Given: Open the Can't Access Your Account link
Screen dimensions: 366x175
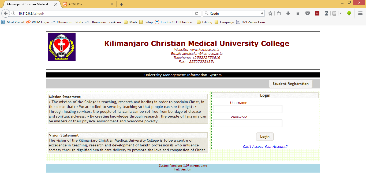Looking at the screenshot, I should click(x=265, y=146).
